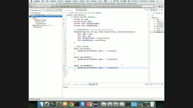Toggle alphabetical Sort in the Outline toolbar
The width and height of the screenshot is (193, 108).
157,13
